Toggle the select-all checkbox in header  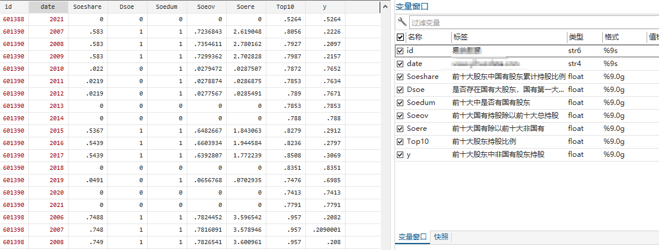400,37
